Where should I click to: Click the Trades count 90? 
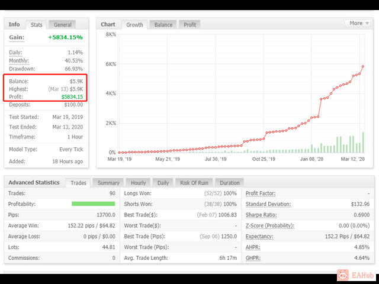tap(112, 193)
